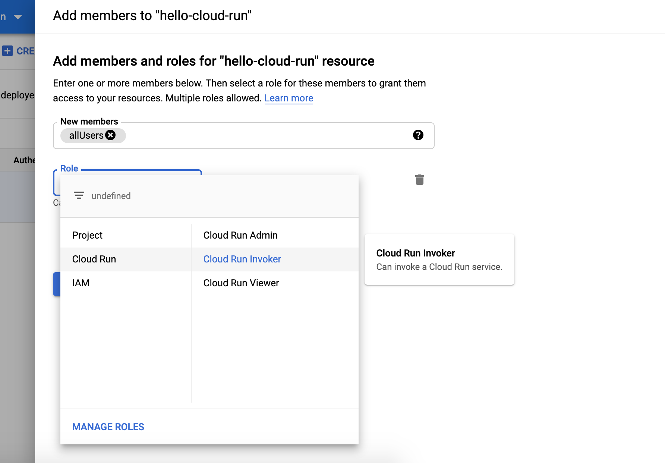Remove the allUsers member chip
This screenshot has width=665, height=463.
coord(110,135)
